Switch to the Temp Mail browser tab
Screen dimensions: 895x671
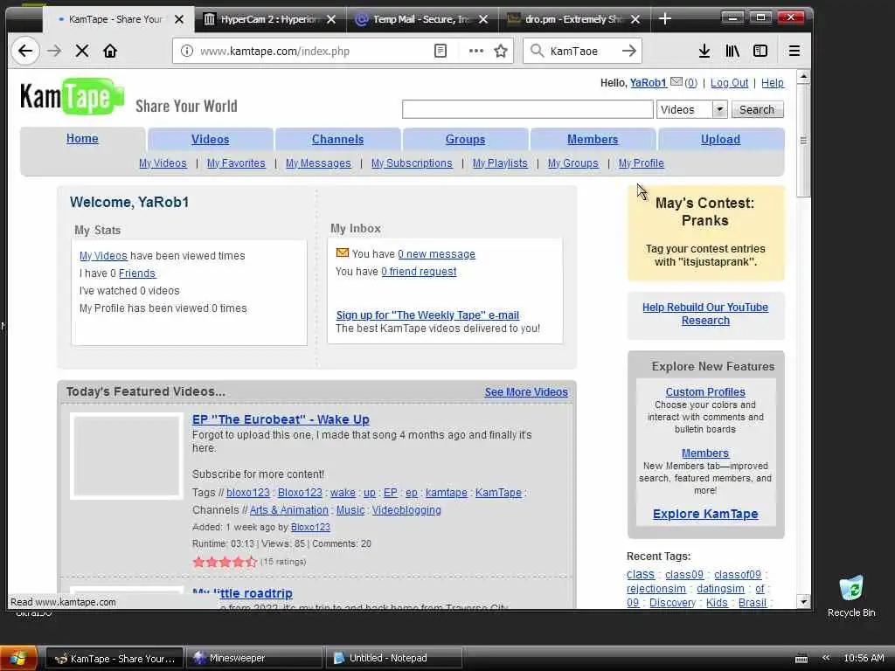click(422, 19)
